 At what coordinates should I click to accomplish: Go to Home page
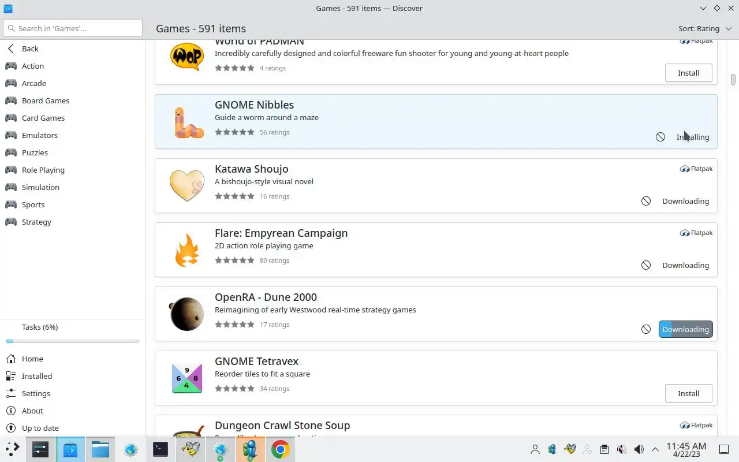tap(73, 359)
